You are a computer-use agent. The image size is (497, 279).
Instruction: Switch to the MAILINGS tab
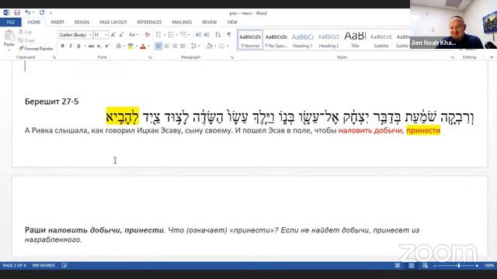[x=182, y=22]
